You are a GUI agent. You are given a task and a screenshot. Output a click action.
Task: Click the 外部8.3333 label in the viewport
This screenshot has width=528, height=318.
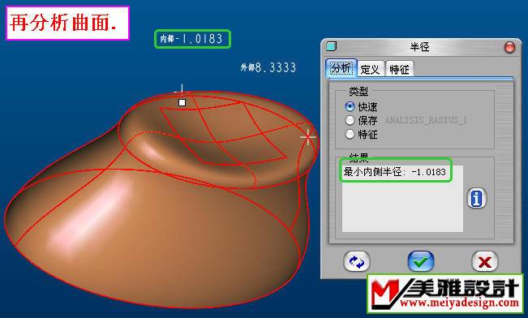268,67
